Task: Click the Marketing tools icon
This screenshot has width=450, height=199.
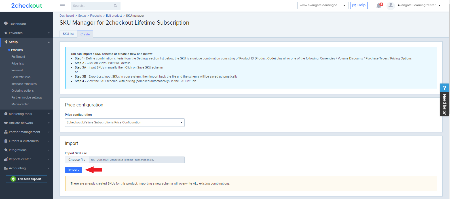Action: tap(6, 114)
